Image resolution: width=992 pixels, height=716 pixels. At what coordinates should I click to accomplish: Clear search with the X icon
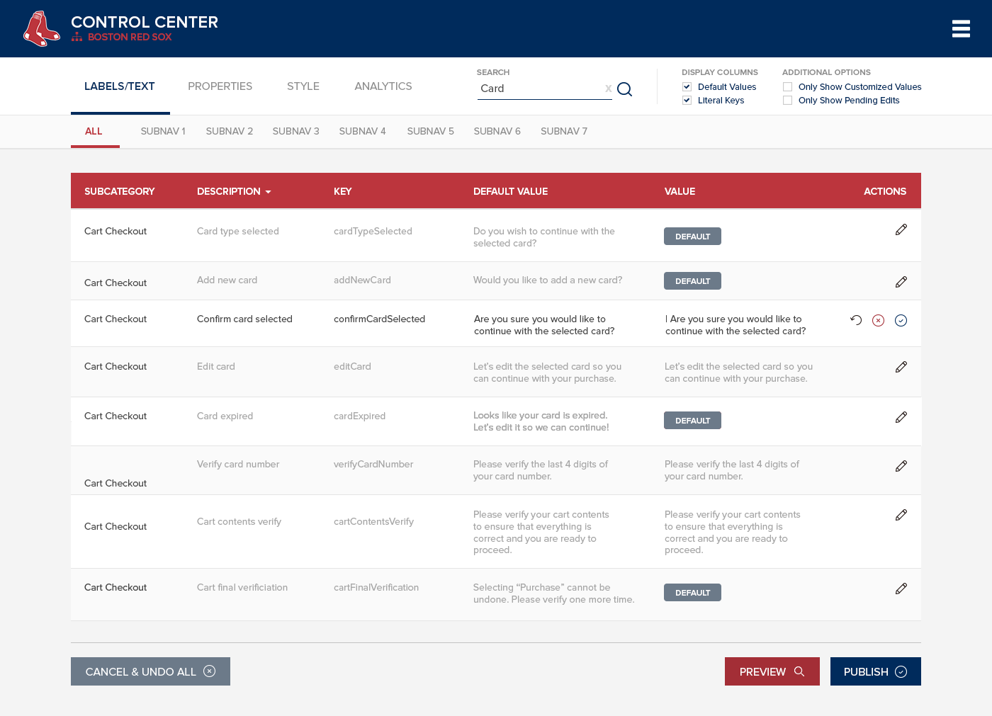click(x=608, y=89)
